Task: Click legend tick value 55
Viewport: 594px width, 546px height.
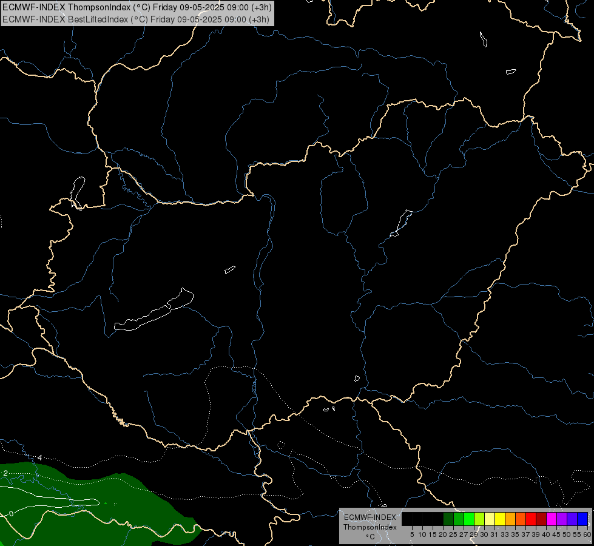Action: tap(577, 534)
